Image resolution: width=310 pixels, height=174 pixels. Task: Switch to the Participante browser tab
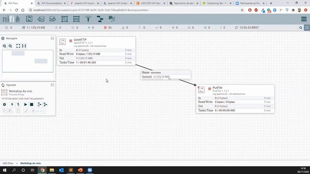250,3
